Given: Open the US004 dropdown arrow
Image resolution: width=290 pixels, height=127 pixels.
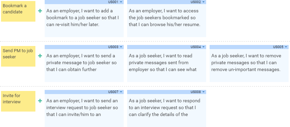Looking at the screenshot, I should 203,47.
